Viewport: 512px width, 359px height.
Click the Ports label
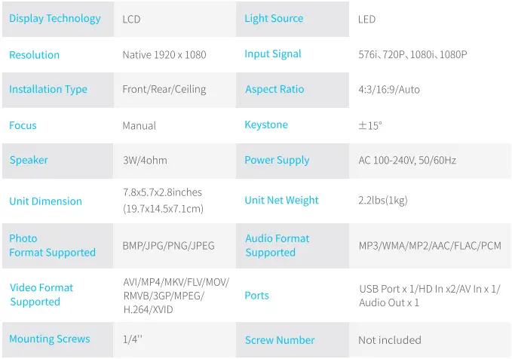[256, 296]
